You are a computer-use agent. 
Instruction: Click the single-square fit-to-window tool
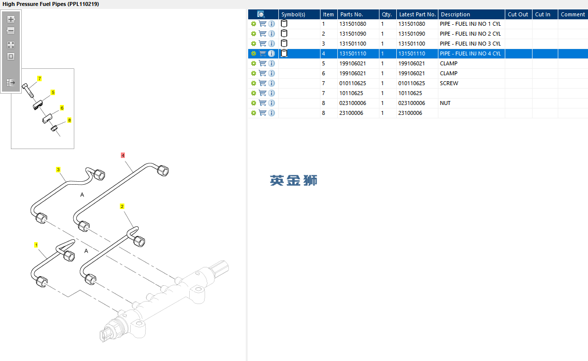[11, 56]
